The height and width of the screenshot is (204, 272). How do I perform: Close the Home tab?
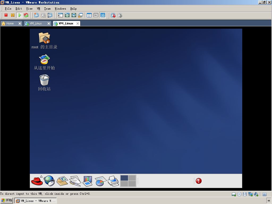tap(20, 23)
